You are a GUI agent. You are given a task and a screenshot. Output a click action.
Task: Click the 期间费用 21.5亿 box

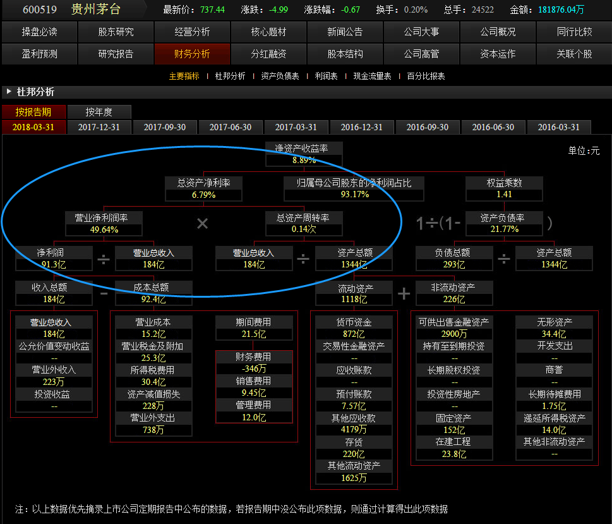point(254,328)
